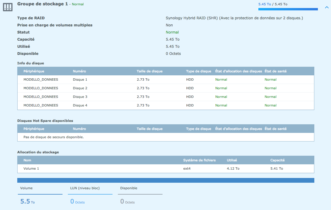This screenshot has height=210, width=331.
Task: Click the Taille de disque header in Info du disque
Action: click(149, 71)
